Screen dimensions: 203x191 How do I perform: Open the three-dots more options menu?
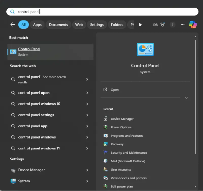182,25
